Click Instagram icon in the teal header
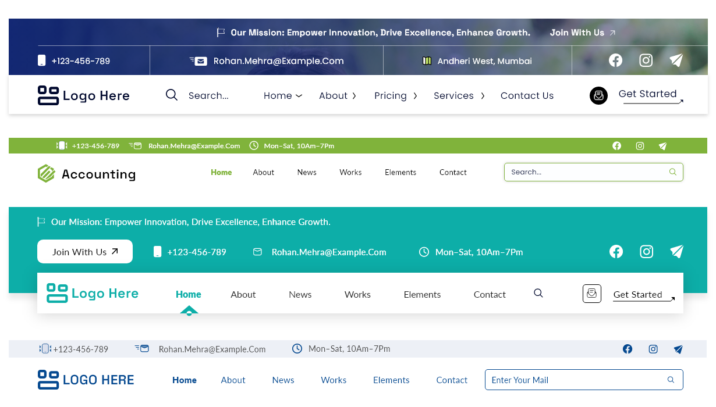The image size is (716, 407). click(646, 252)
